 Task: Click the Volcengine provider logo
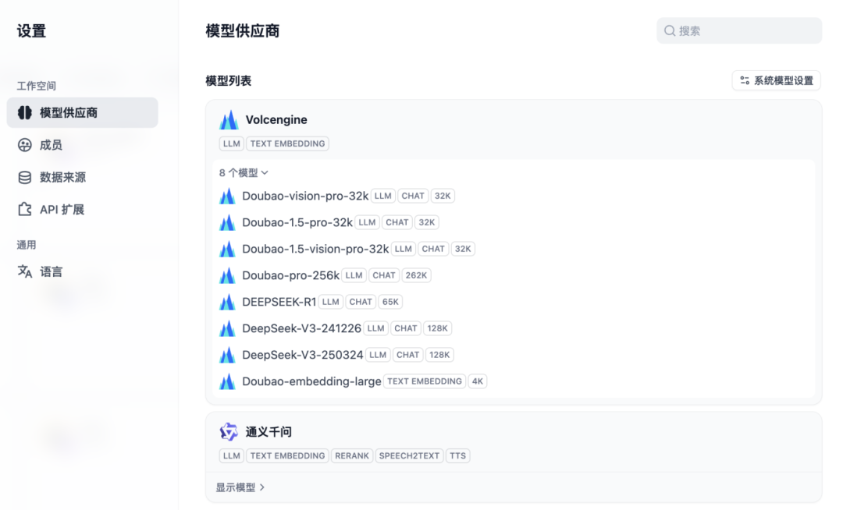pyautogui.click(x=229, y=120)
